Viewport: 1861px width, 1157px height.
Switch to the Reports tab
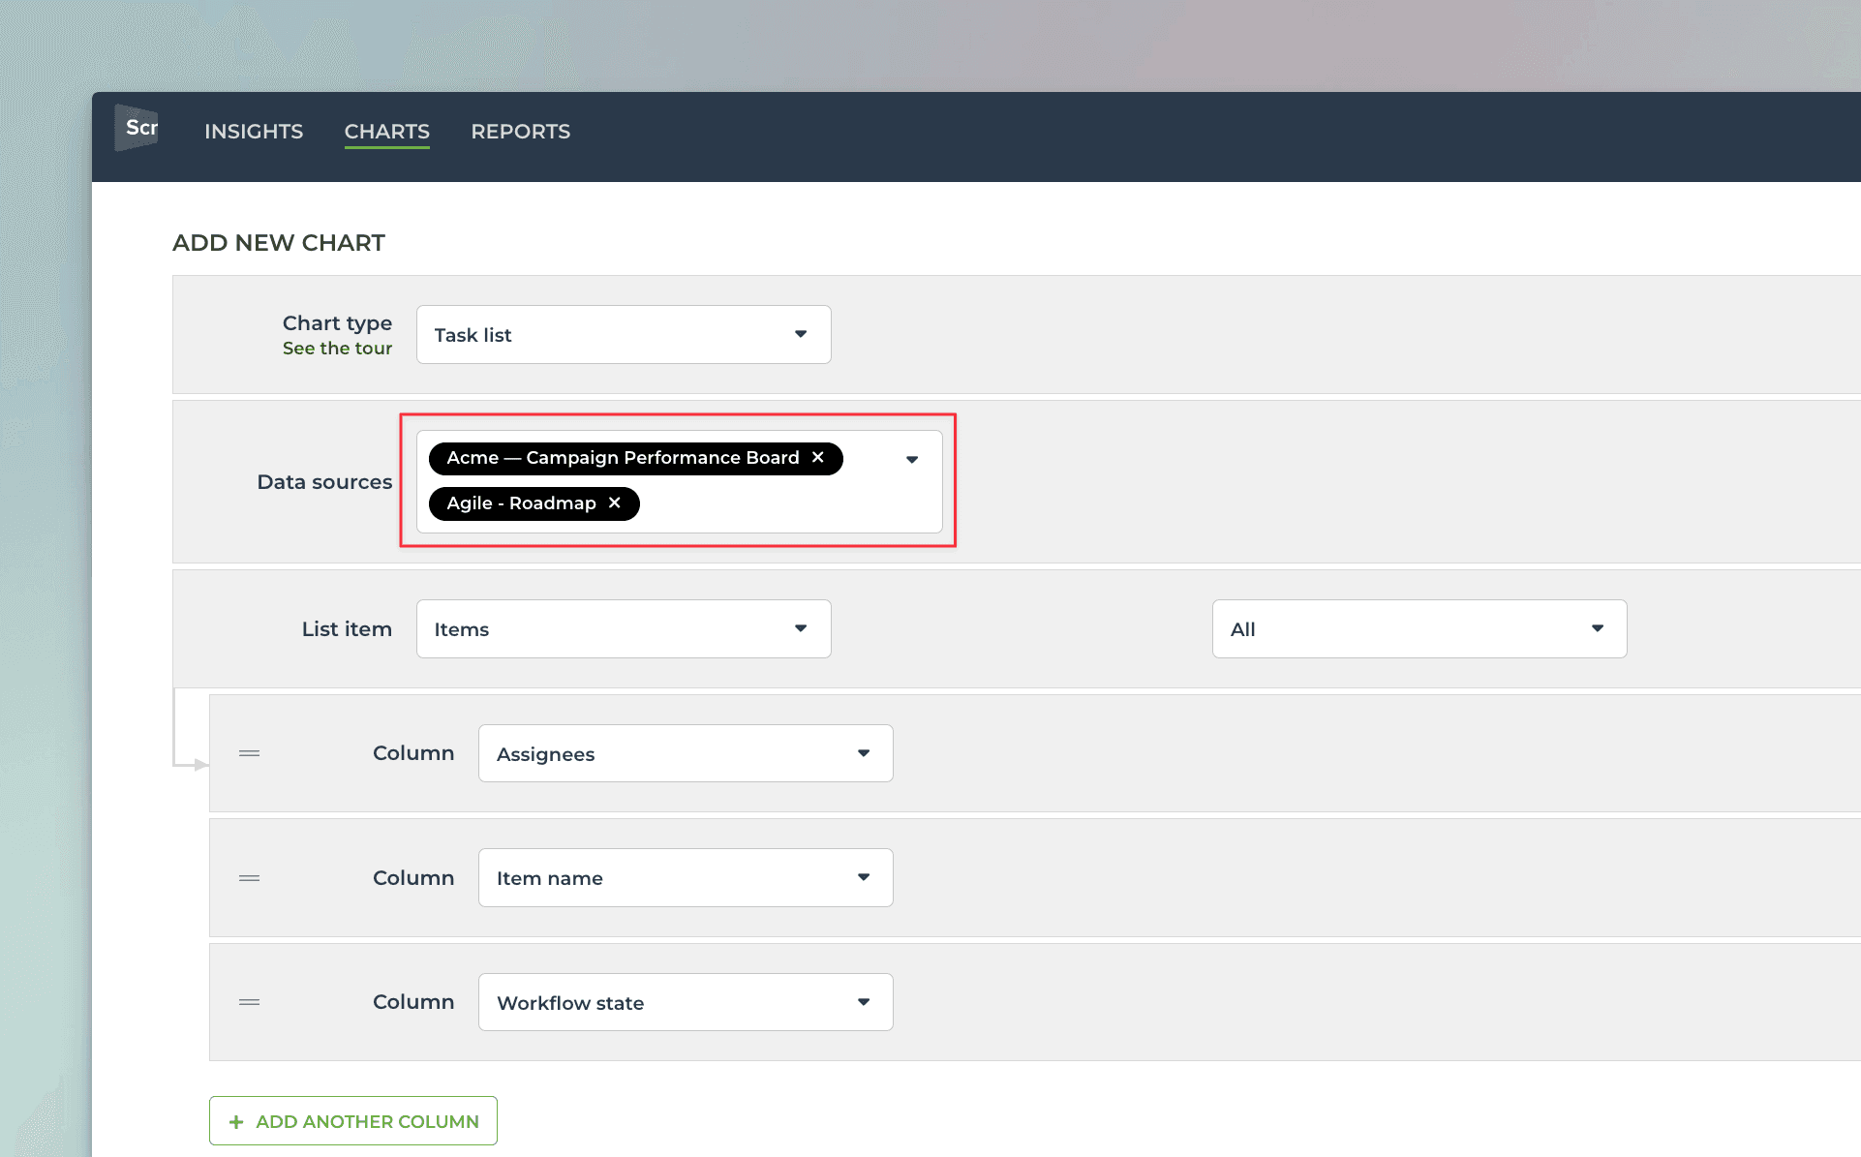[x=520, y=132]
